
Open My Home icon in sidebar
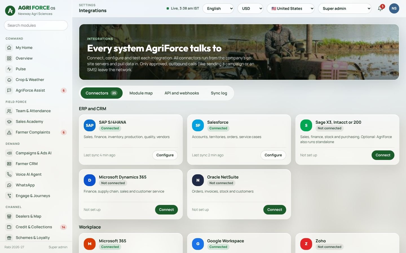point(9,48)
